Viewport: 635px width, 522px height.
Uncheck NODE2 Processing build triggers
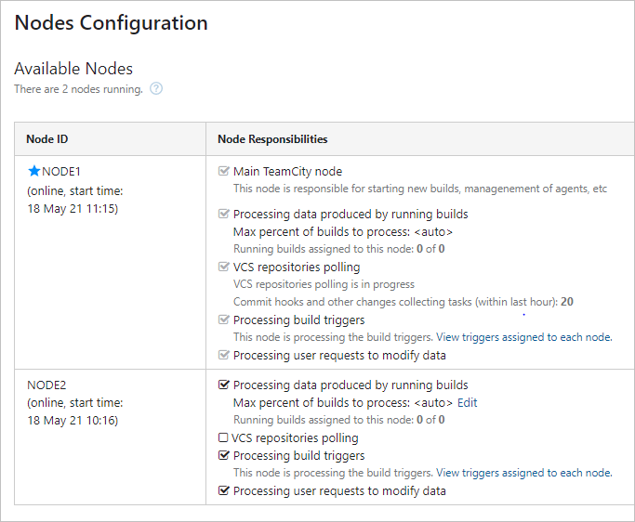click(x=223, y=455)
